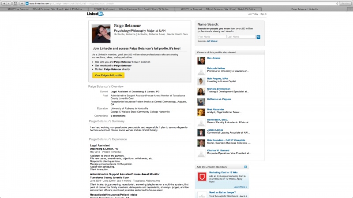353x198 pixels.
Task: Focus the Last Name search field
Action: [x=241, y=37]
